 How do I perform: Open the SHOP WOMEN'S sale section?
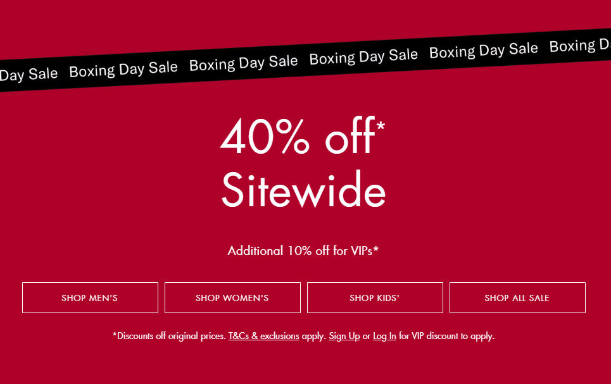coord(232,298)
